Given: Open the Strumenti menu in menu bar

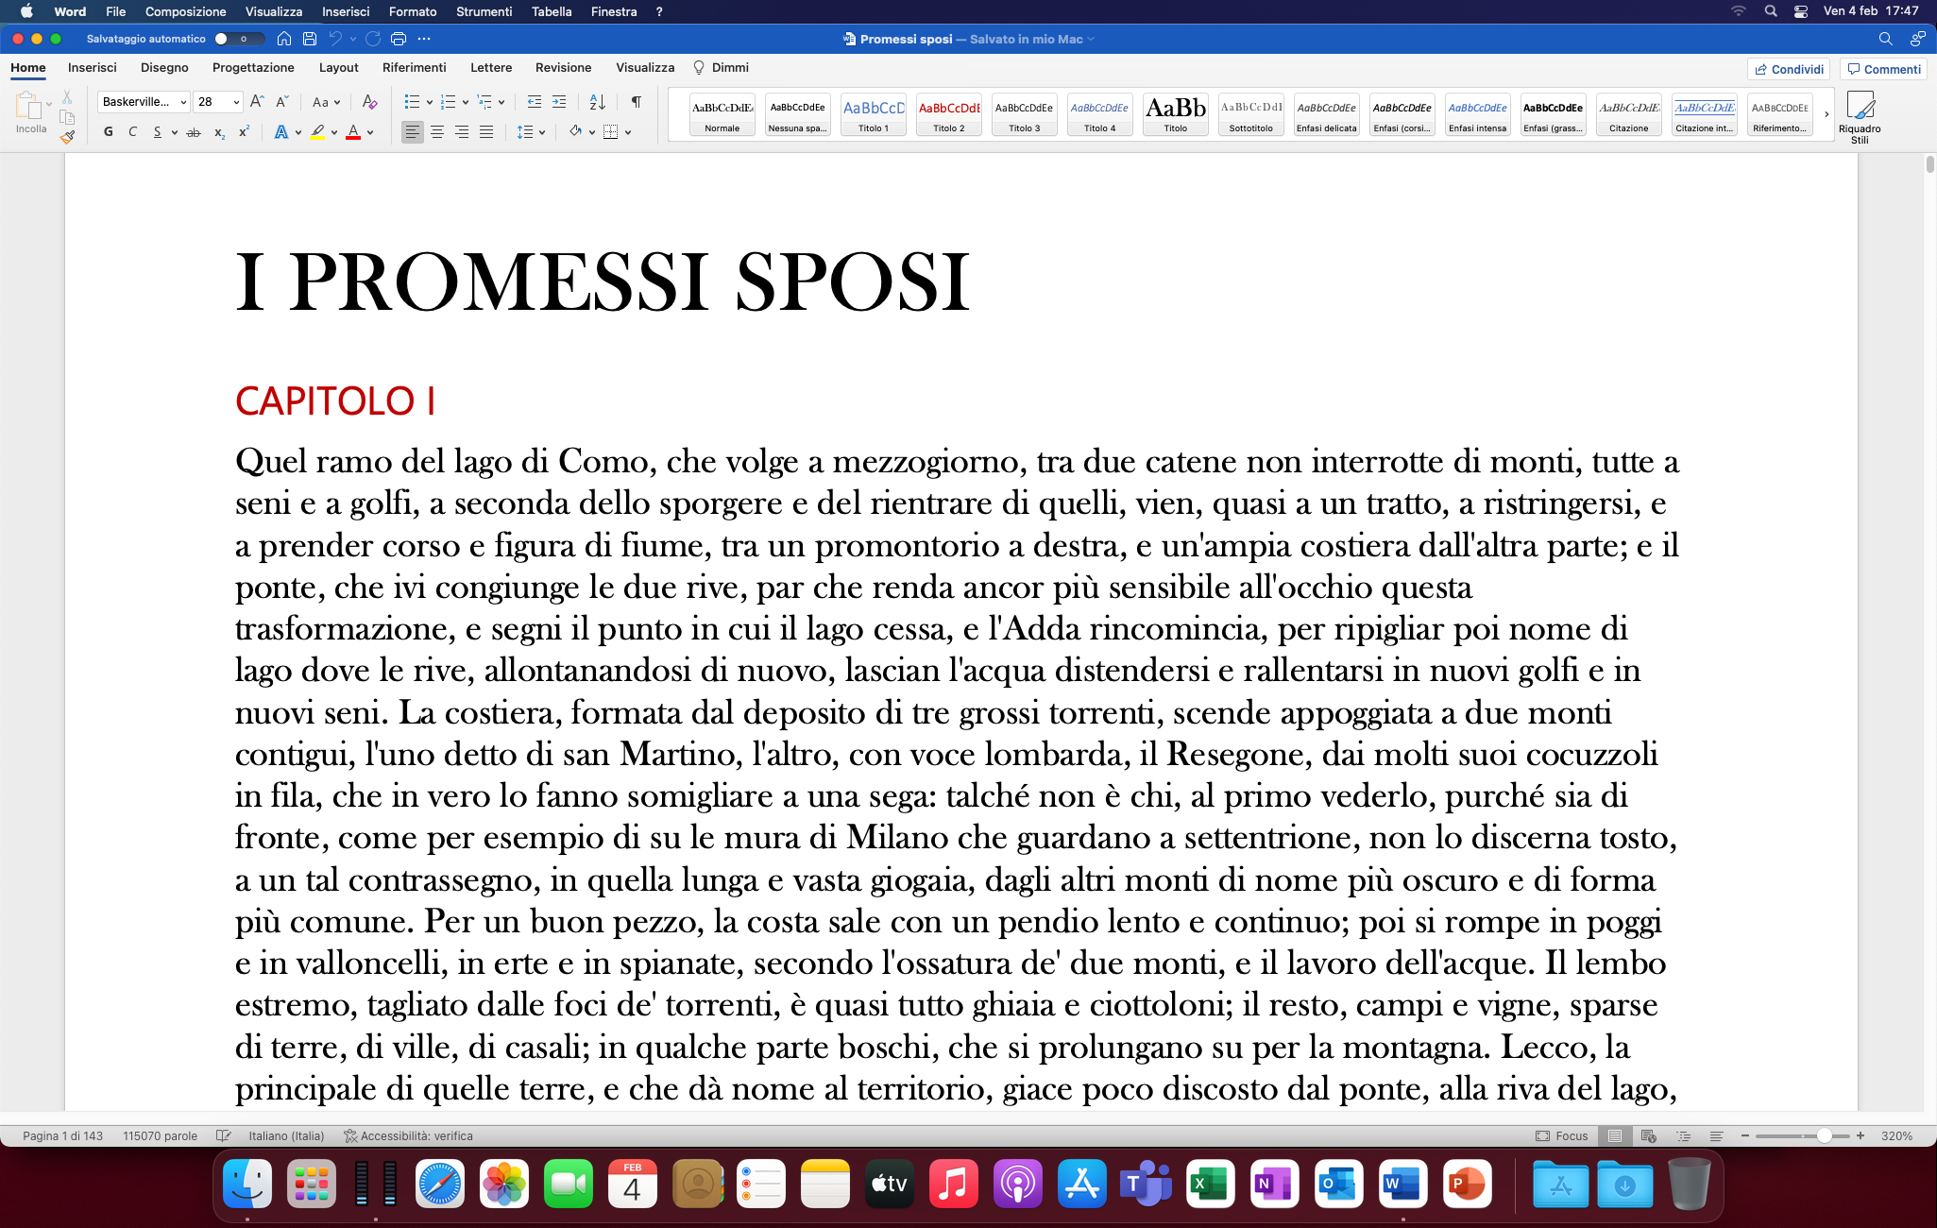Looking at the screenshot, I should click(x=484, y=11).
